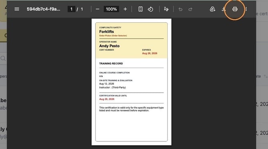Save the PDF to Google Drive

tap(212, 9)
